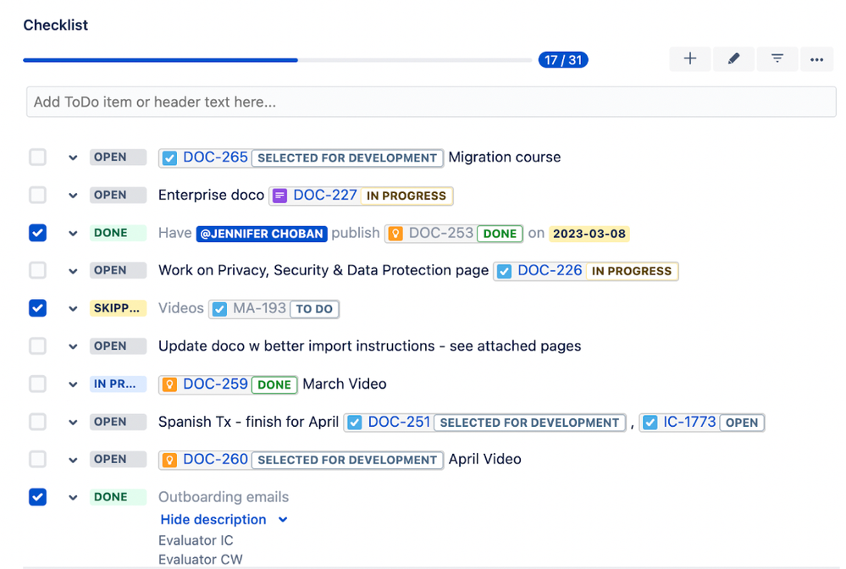Image resolution: width=846 pixels, height=569 pixels.
Task: Select the pencil edit icon in toolbar
Action: [x=733, y=58]
